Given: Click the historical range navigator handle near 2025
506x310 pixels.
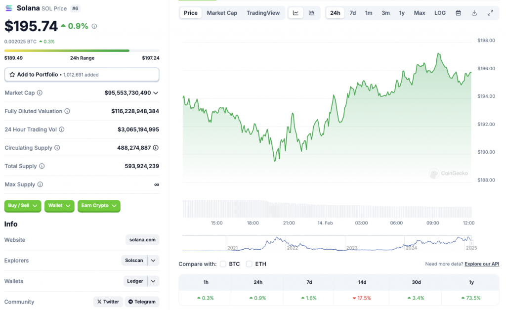Looking at the screenshot, I should pyautogui.click(x=471, y=243).
